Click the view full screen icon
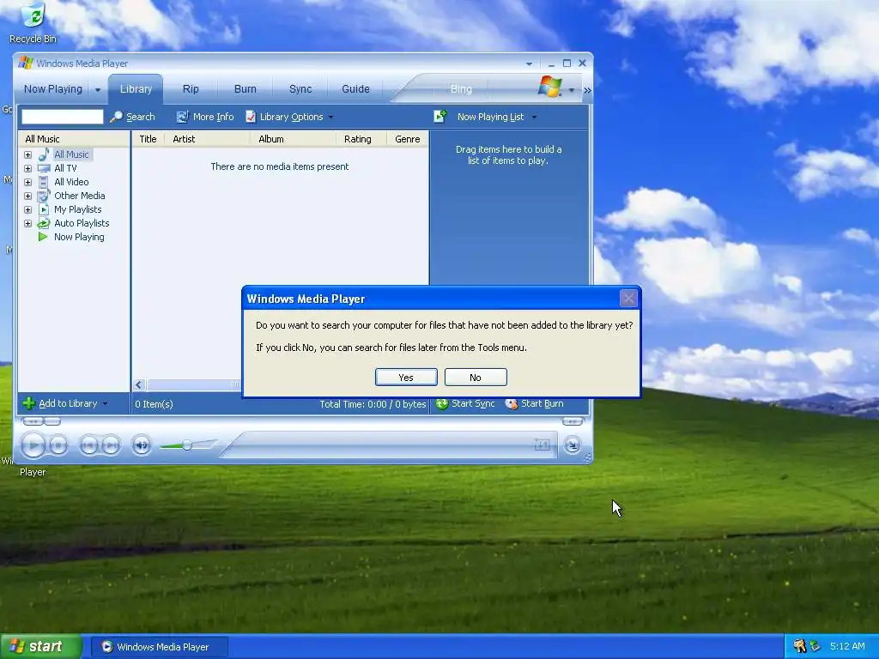879x659 pixels. point(543,445)
